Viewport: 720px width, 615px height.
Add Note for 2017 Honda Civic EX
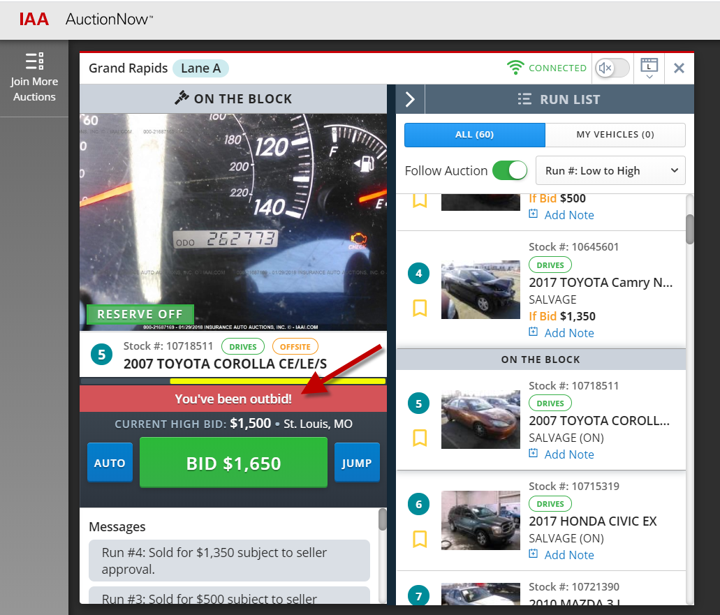(569, 556)
